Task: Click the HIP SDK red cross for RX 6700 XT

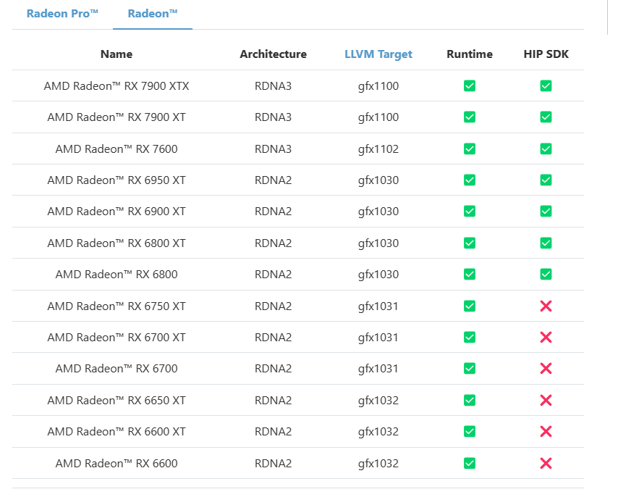Action: pyautogui.click(x=546, y=338)
